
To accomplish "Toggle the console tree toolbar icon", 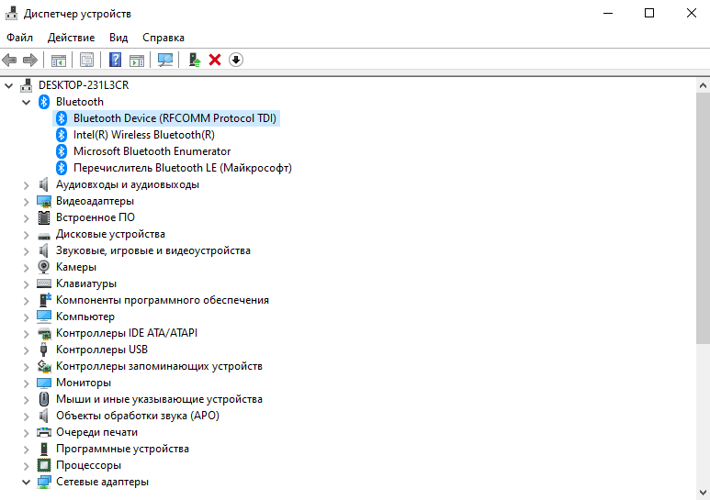I will 59,60.
